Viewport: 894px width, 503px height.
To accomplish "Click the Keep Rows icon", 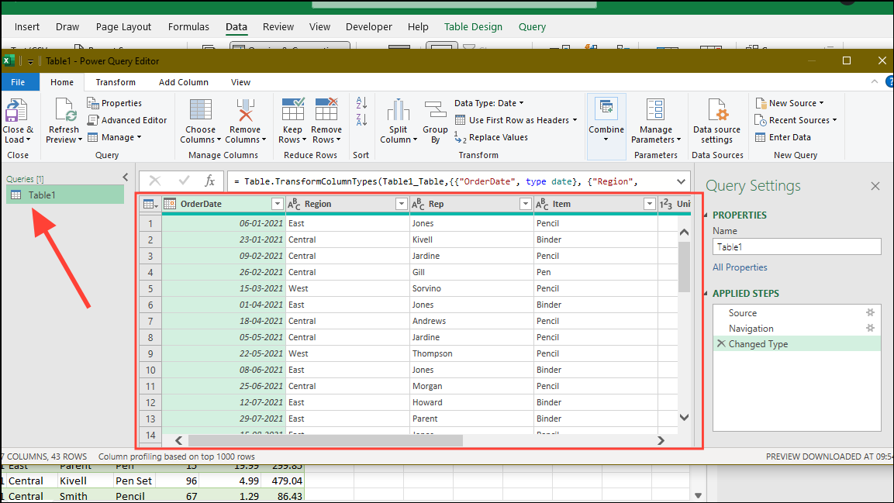I will click(292, 110).
